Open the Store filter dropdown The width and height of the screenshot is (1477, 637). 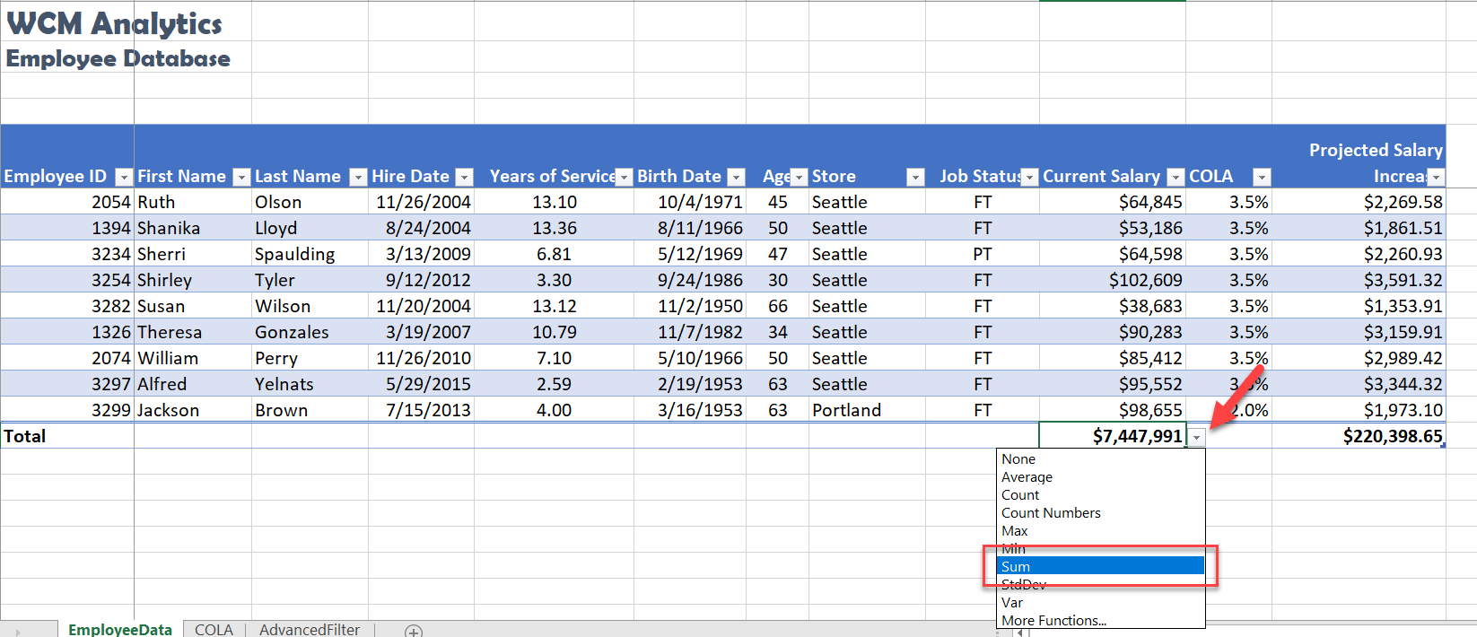pos(915,177)
